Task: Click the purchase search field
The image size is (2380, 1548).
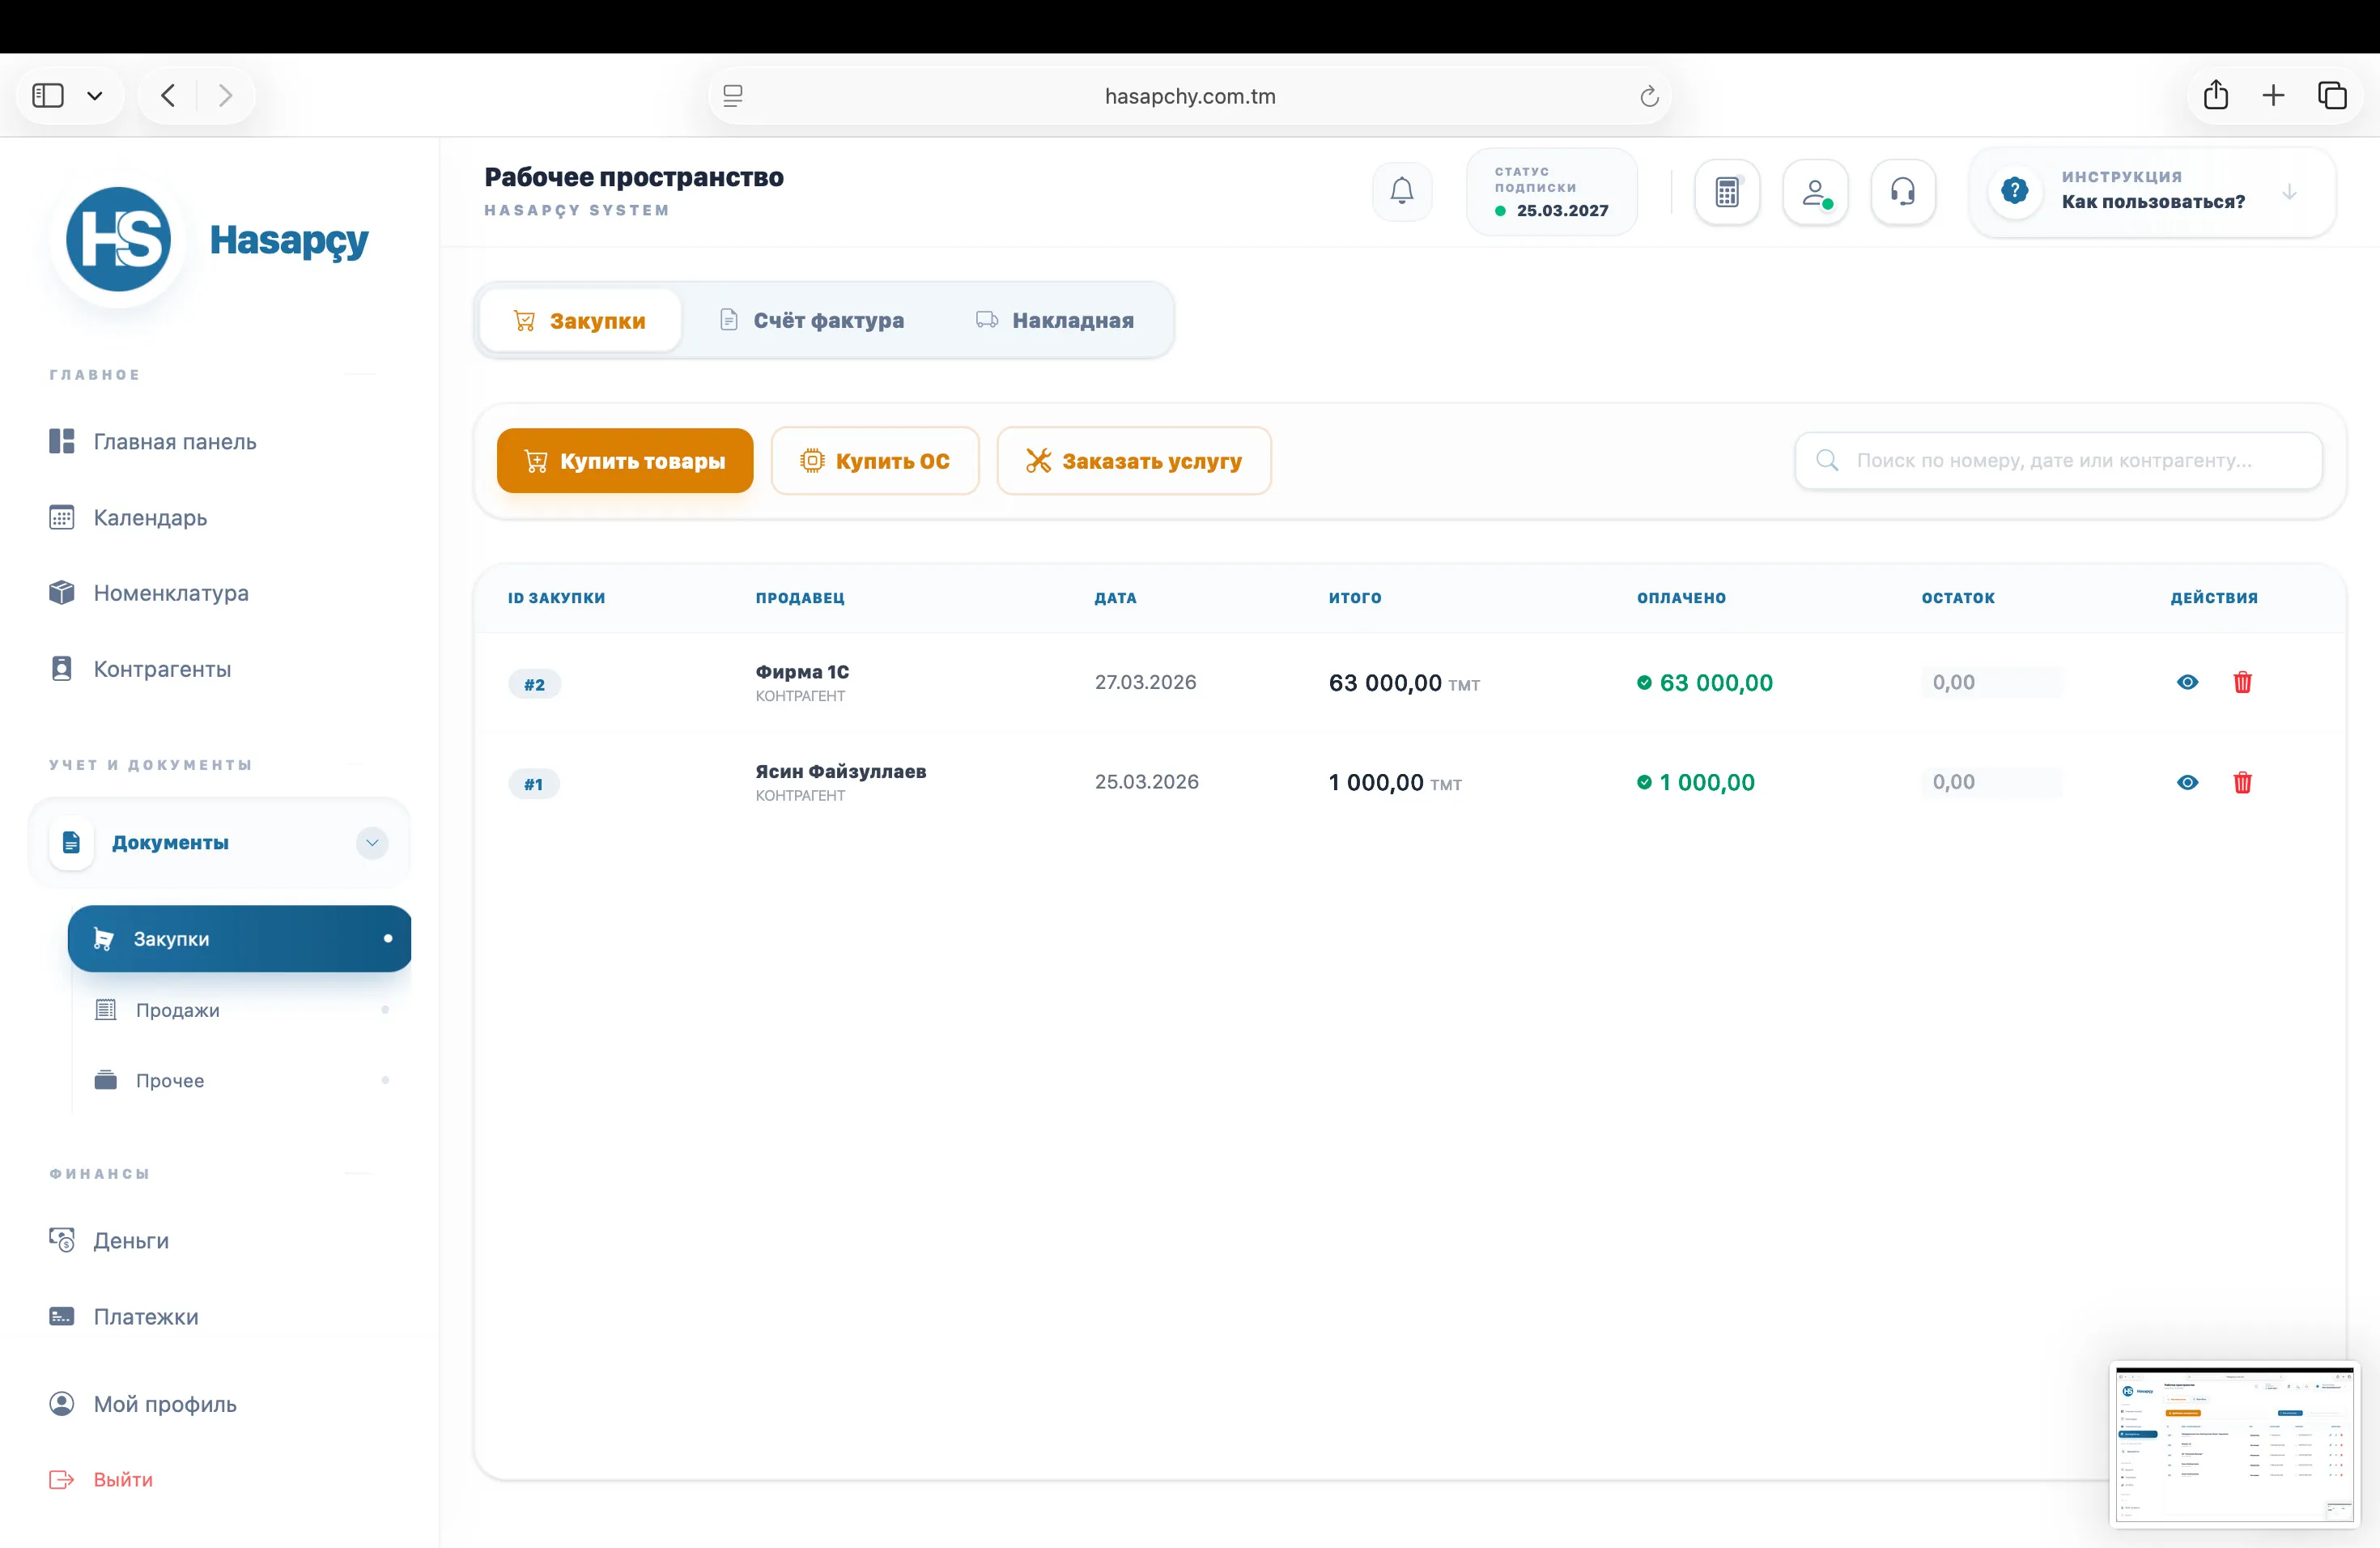Action: coord(2058,461)
